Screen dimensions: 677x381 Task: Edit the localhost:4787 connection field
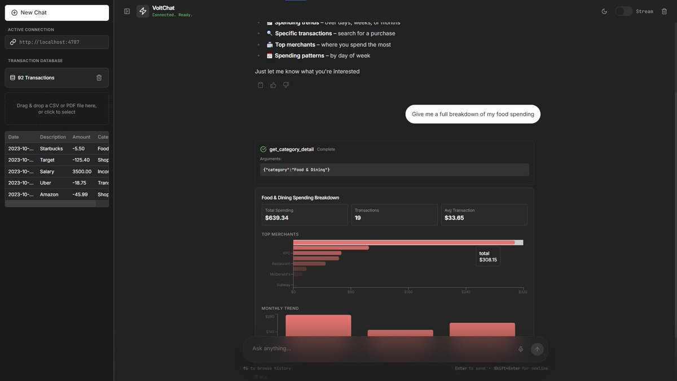(57, 42)
